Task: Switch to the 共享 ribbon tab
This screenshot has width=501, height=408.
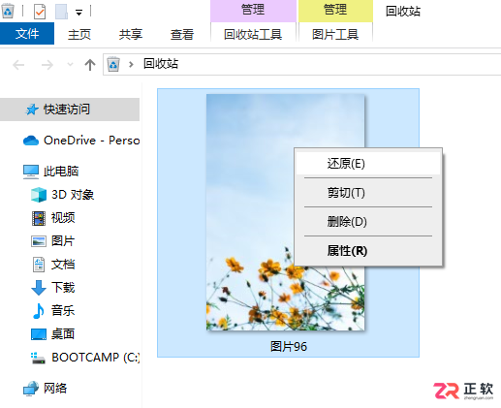Action: pyautogui.click(x=131, y=34)
